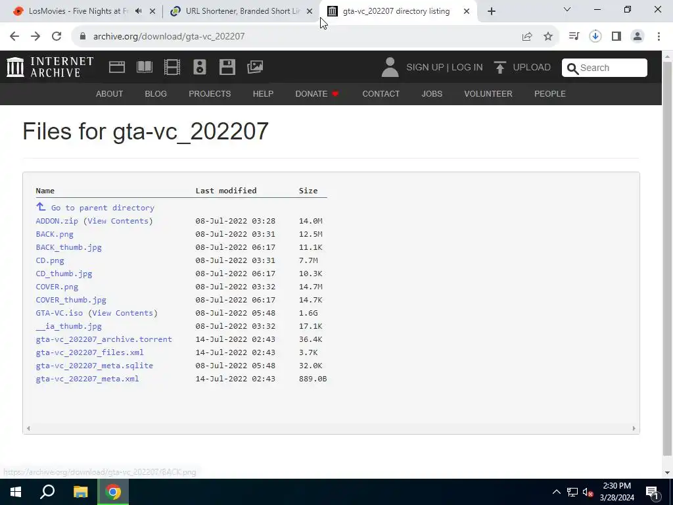Download GTA-VC.iso
673x505 pixels.
click(x=59, y=313)
